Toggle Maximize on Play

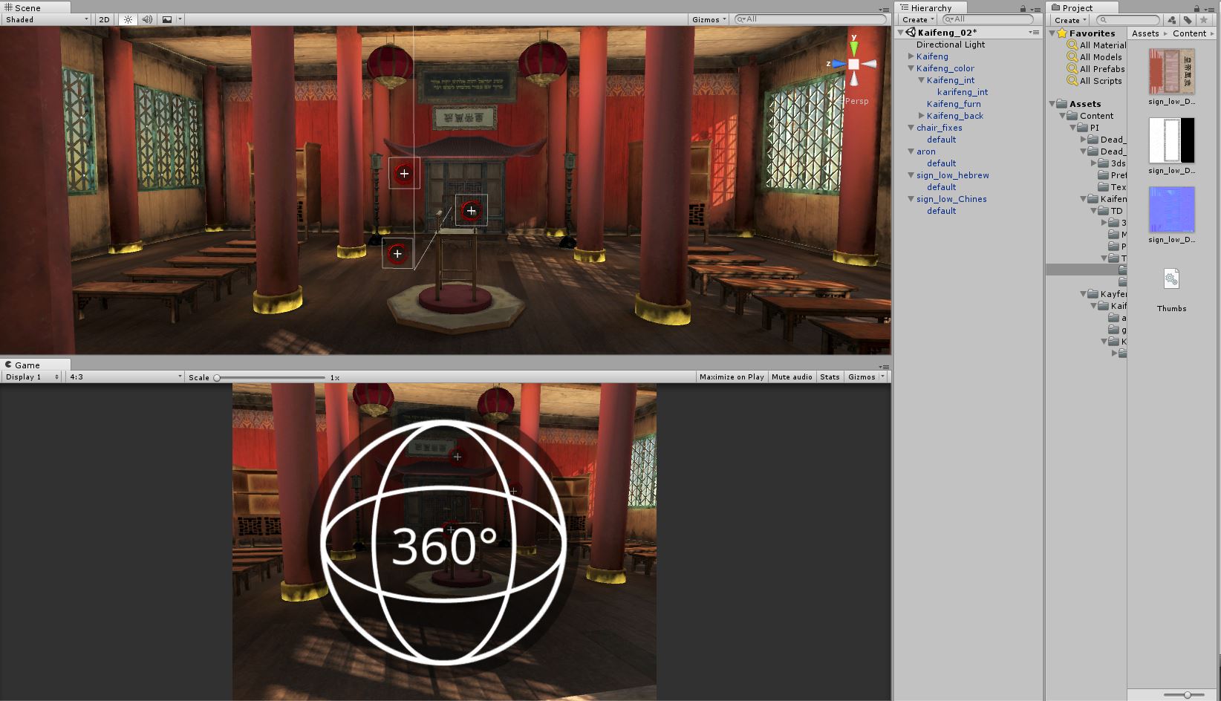pyautogui.click(x=732, y=377)
